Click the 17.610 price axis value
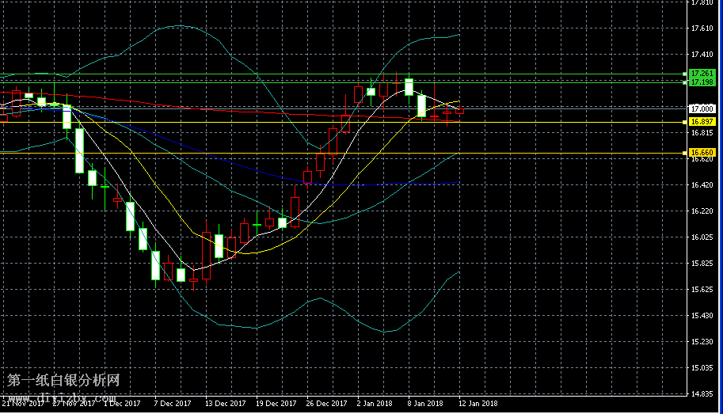Screen dimensions: 723x414 [x=702, y=28]
